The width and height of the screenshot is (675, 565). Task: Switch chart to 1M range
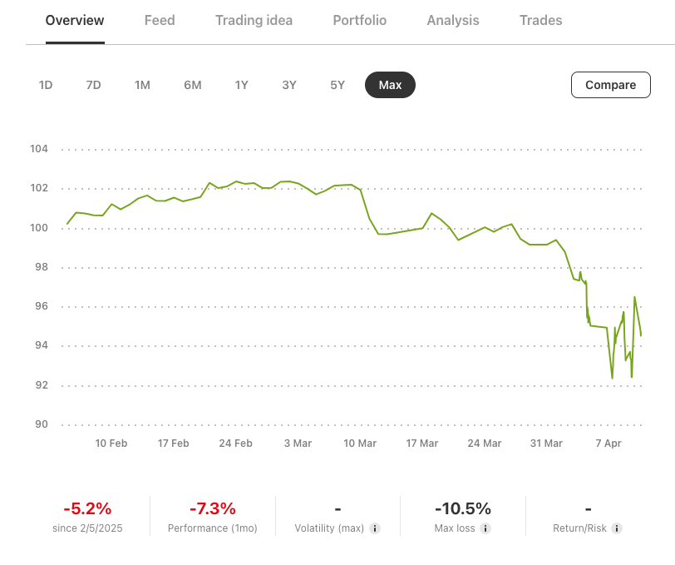click(x=142, y=85)
